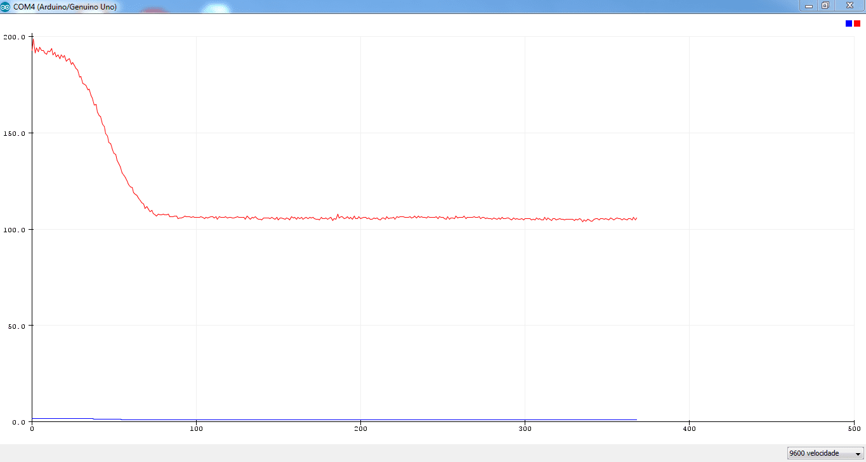
Task: Click the 500 x-axis tick label
Action: [853, 429]
